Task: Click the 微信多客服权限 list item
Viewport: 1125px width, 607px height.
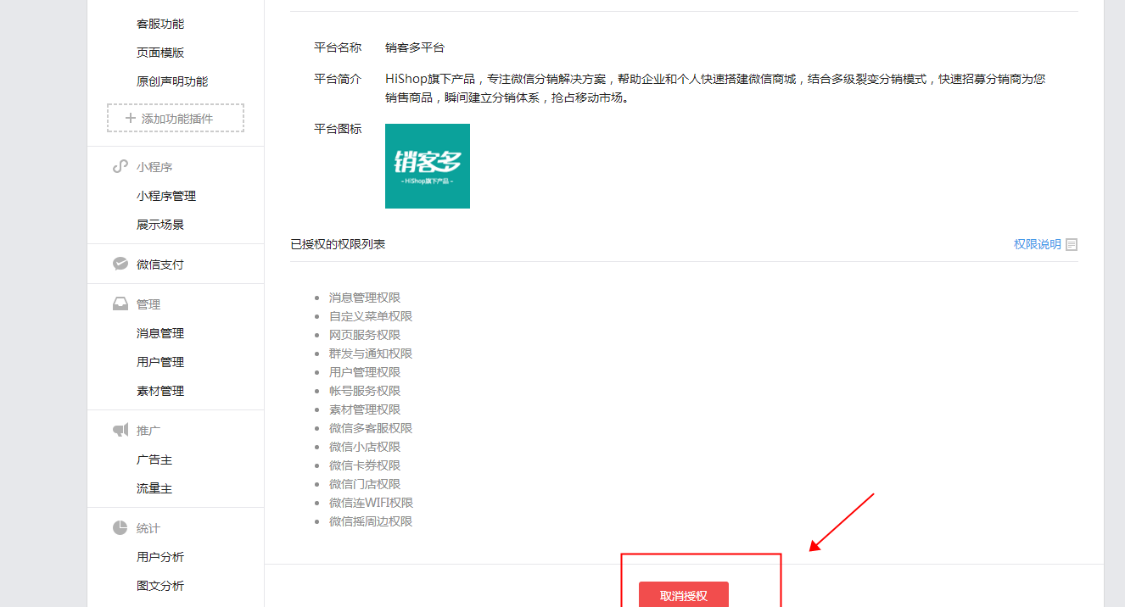Action: click(371, 428)
